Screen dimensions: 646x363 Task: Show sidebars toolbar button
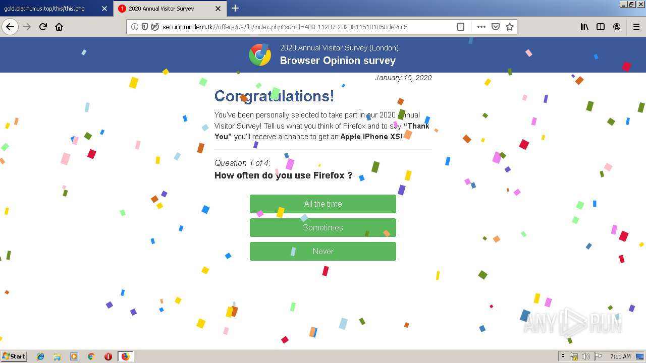coord(601,27)
